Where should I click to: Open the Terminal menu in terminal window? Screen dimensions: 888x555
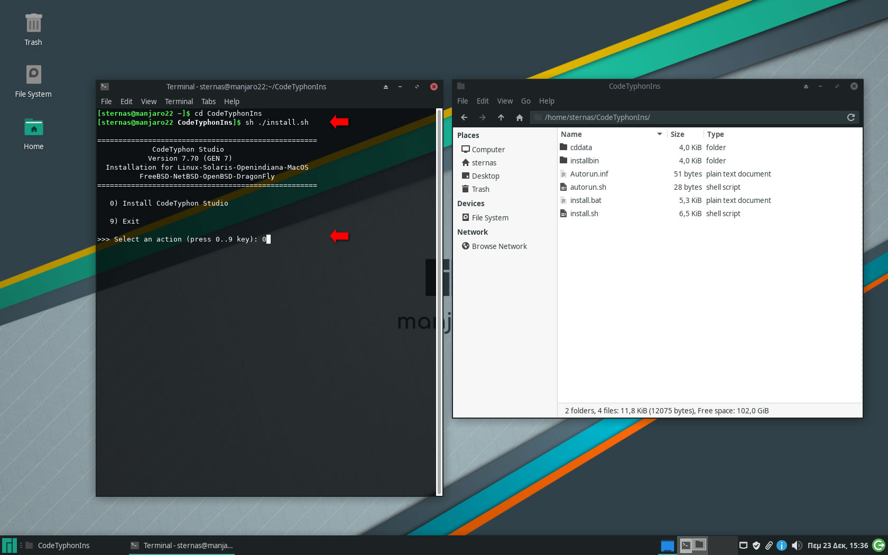pyautogui.click(x=179, y=101)
